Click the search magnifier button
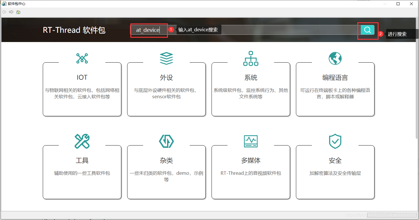 [x=367, y=30]
